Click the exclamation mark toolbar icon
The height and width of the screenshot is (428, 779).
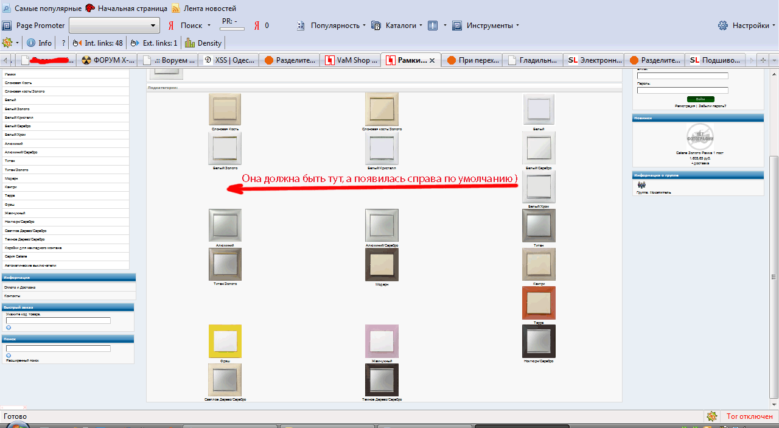click(433, 26)
